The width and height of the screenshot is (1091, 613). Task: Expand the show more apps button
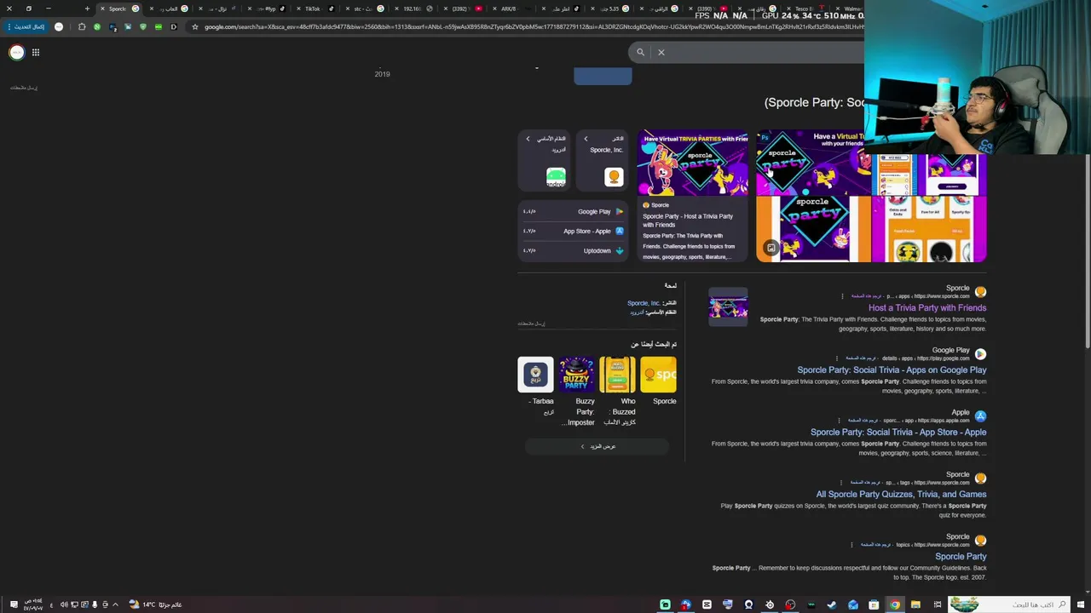point(597,446)
